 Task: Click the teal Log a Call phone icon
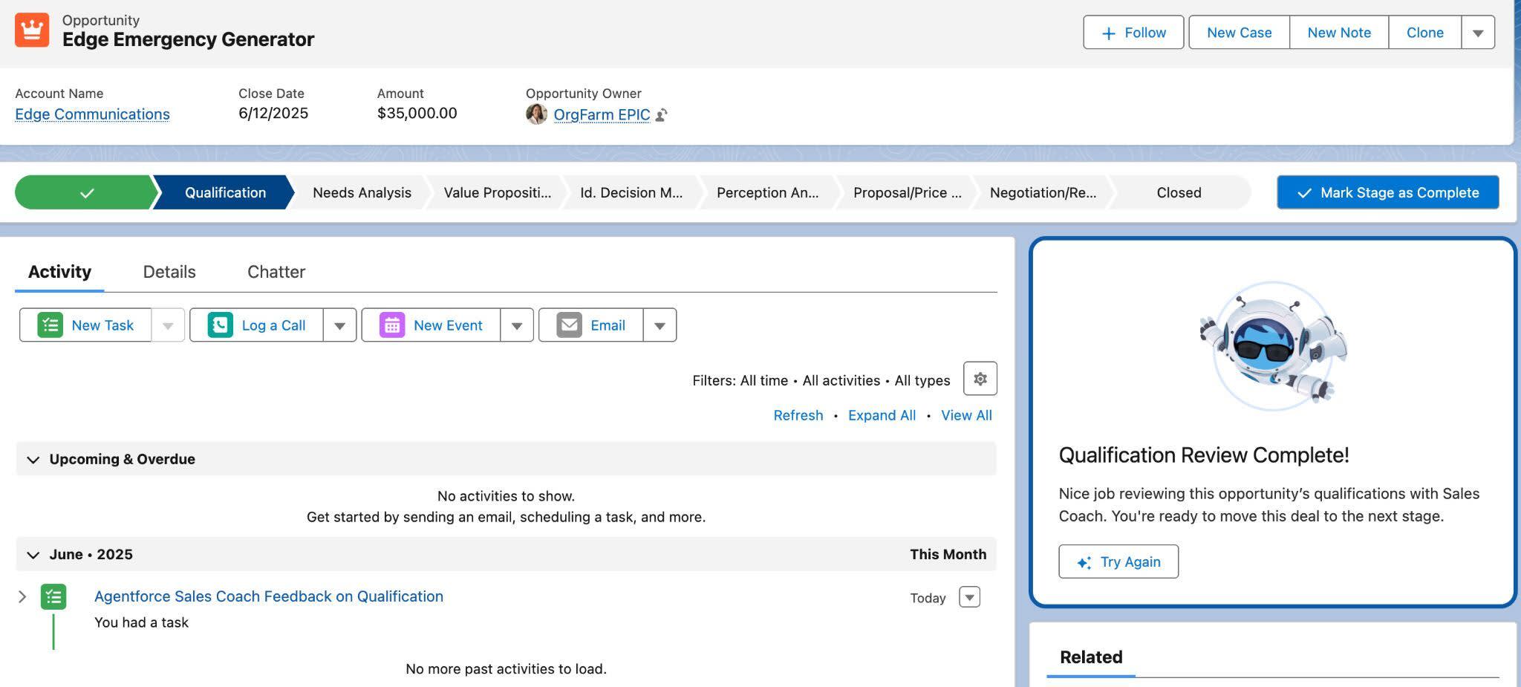click(220, 325)
